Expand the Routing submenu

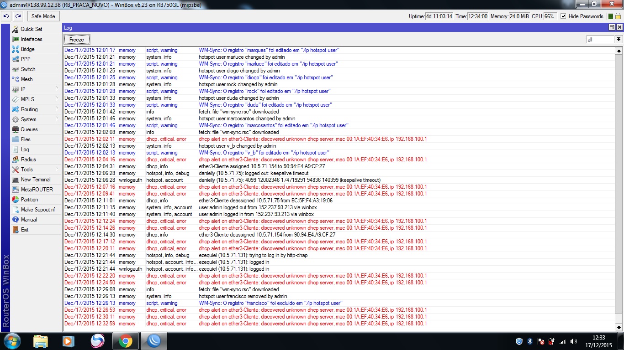coord(57,109)
